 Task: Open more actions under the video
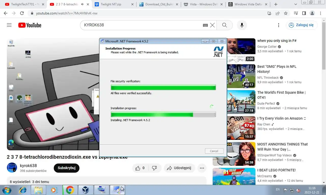202,168
